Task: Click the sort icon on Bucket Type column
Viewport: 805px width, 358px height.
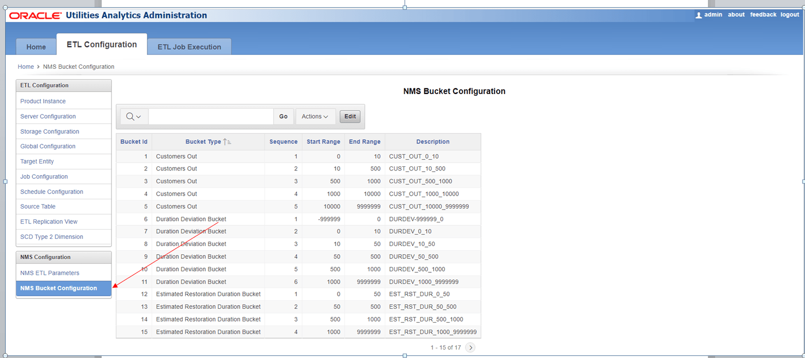Action: (x=226, y=142)
